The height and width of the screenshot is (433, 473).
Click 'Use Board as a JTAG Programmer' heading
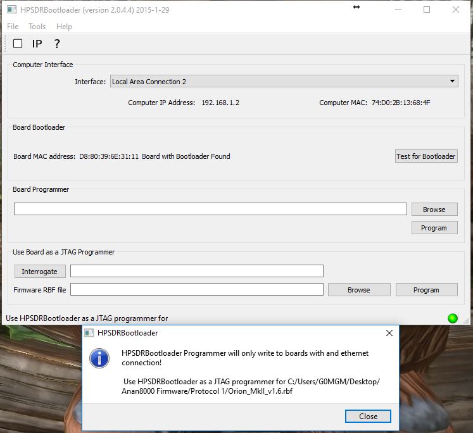point(64,252)
